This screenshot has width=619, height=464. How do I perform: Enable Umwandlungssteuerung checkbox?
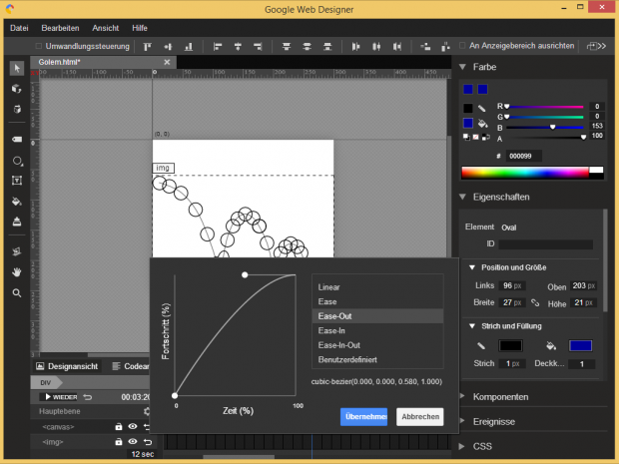(x=39, y=46)
